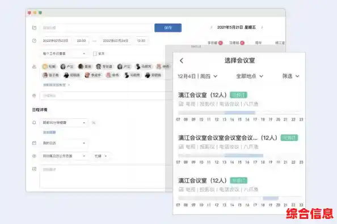337x224 pixels.
Task: Expand the 12月4日 | 周四 date selector
Action: (197, 76)
